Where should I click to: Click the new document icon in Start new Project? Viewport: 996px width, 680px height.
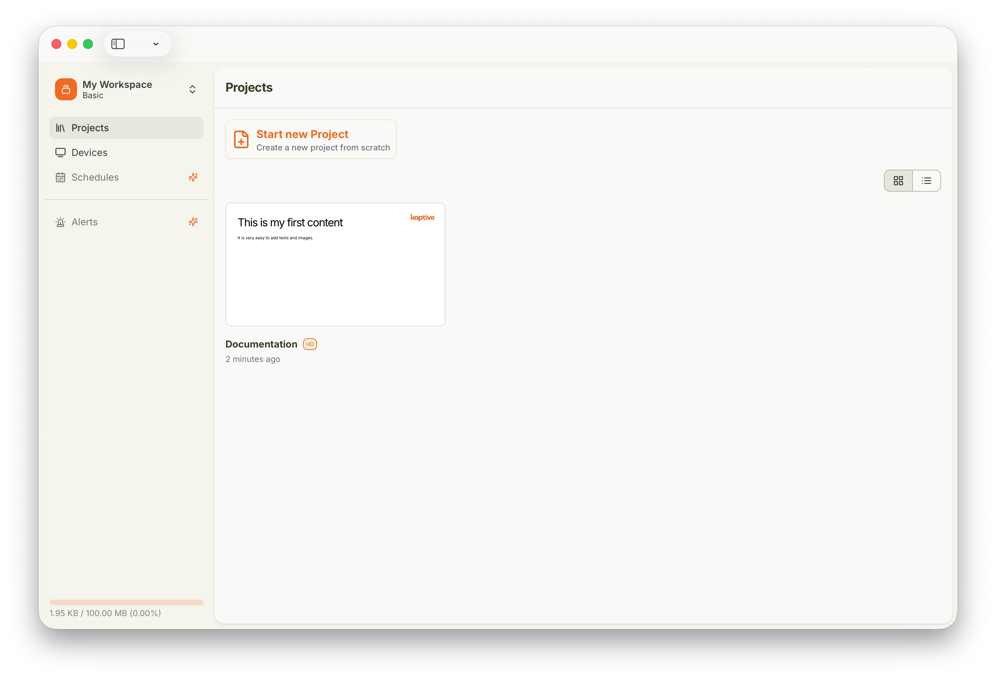(x=241, y=139)
